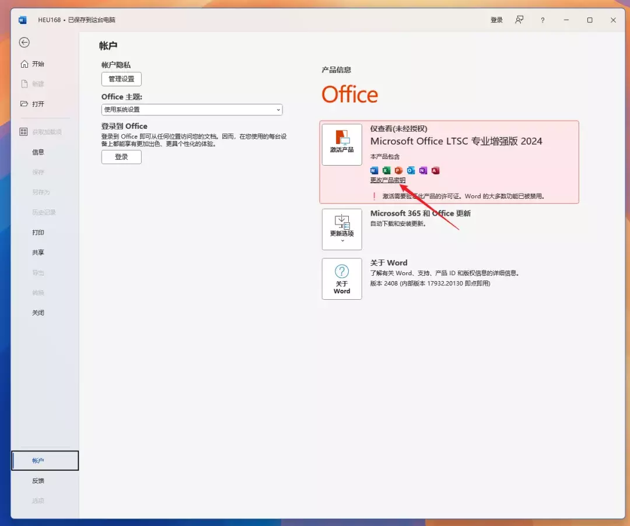This screenshot has width=630, height=526.
Task: Click the PowerPoint app icon in the product box
Action: (398, 170)
